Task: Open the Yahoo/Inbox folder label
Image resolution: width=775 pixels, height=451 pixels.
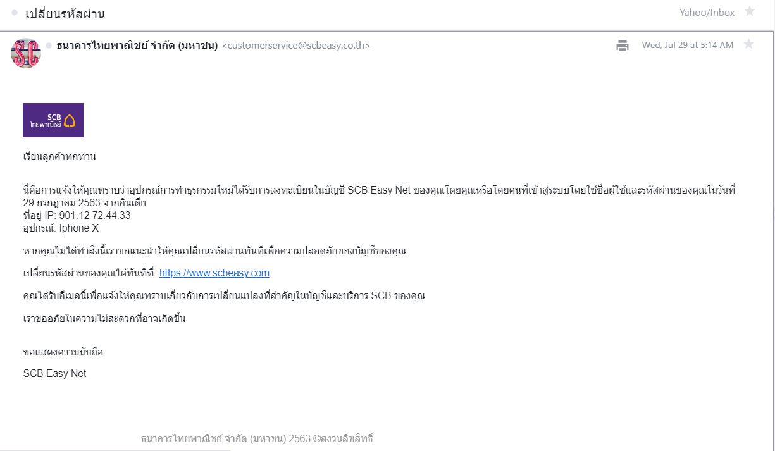Action: point(707,13)
